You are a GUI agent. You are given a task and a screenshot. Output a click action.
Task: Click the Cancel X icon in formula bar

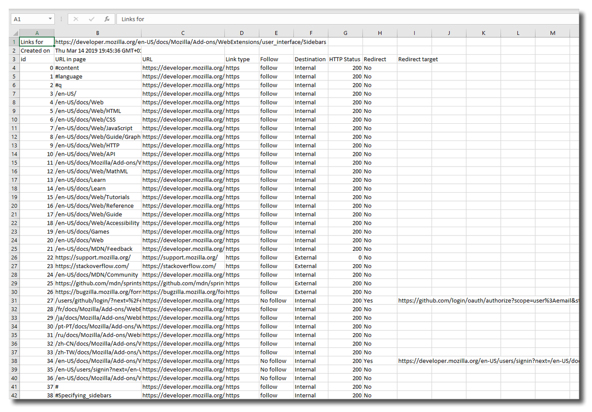click(75, 19)
